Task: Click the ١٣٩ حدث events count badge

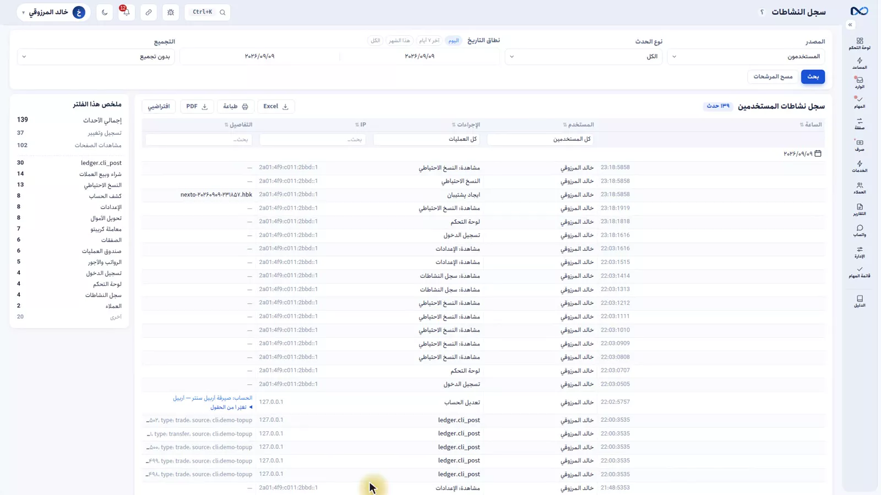Action: pos(718,106)
